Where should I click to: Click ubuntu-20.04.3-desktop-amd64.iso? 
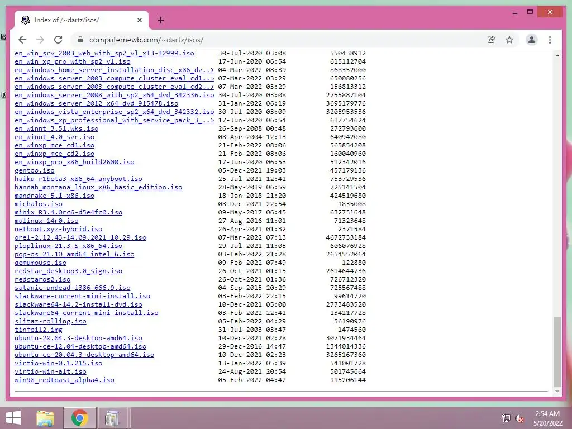pyautogui.click(x=78, y=339)
